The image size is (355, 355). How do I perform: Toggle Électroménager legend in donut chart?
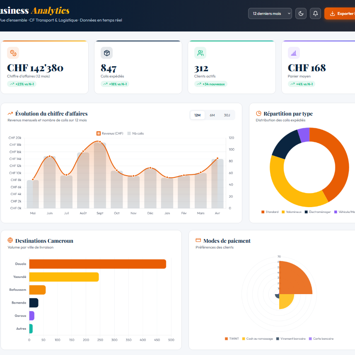point(318,212)
